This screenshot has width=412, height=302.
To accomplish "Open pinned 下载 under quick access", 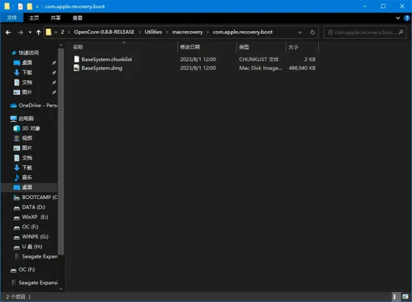I will pyautogui.click(x=27, y=72).
